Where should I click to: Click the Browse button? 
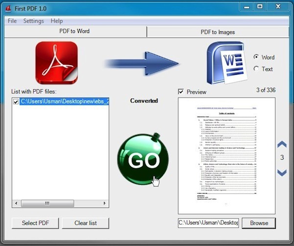click(259, 223)
